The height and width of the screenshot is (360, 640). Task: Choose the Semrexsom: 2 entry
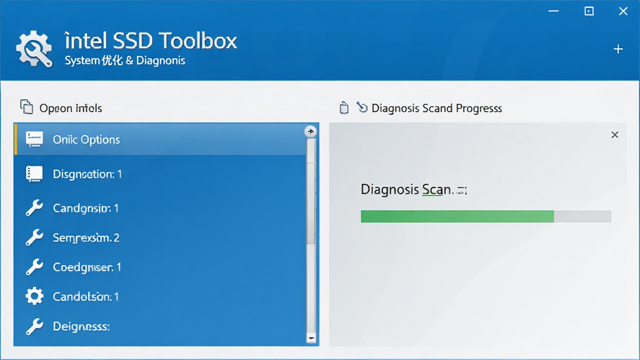pos(160,237)
